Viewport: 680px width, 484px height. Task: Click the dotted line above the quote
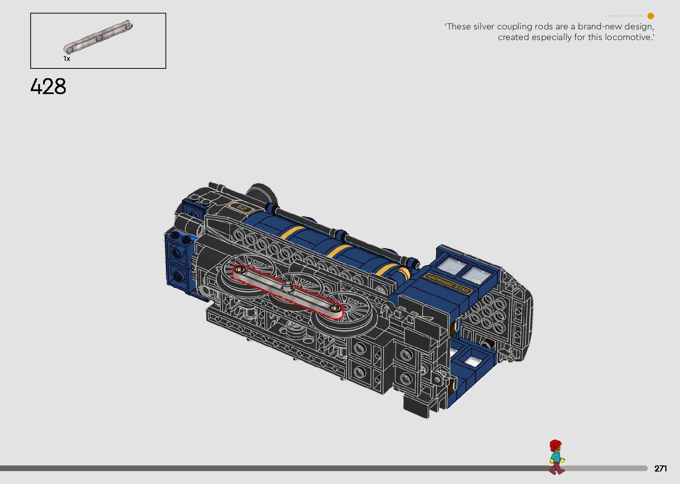[x=624, y=16]
